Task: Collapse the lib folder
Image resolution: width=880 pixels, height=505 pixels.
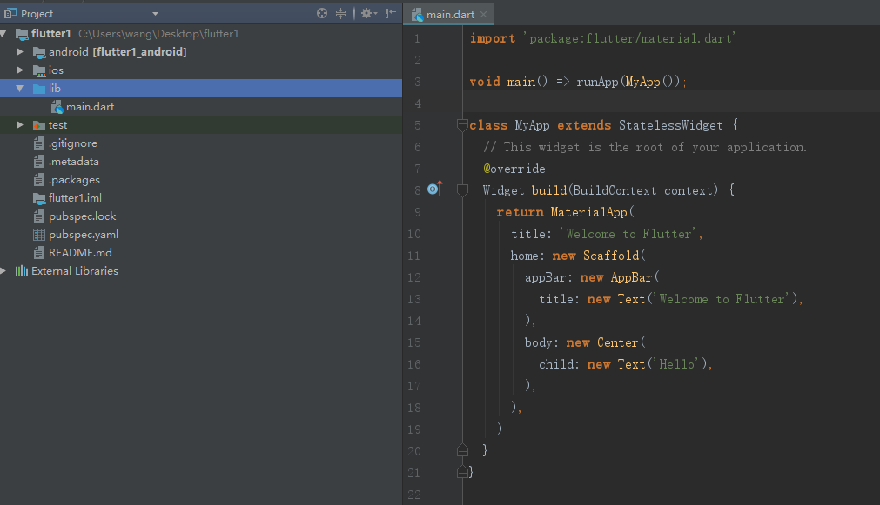Action: click(20, 89)
